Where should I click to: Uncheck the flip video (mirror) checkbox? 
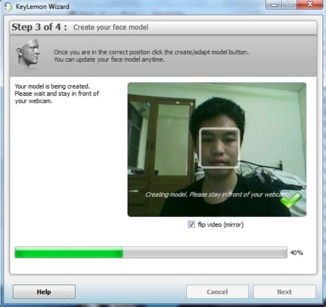point(191,225)
